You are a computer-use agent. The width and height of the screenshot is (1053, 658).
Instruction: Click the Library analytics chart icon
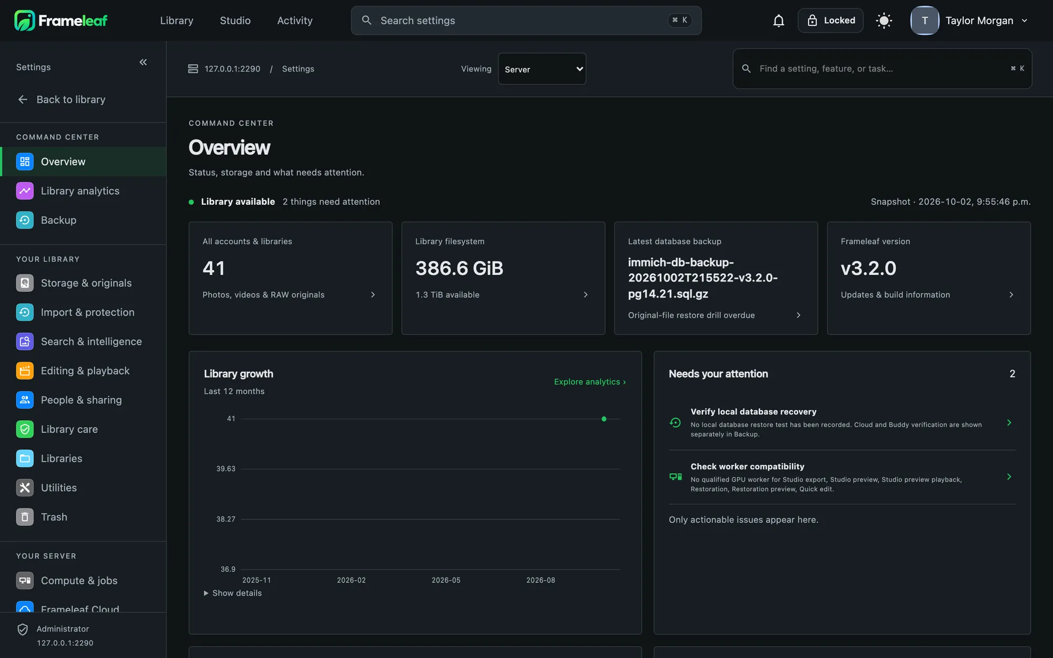click(25, 191)
